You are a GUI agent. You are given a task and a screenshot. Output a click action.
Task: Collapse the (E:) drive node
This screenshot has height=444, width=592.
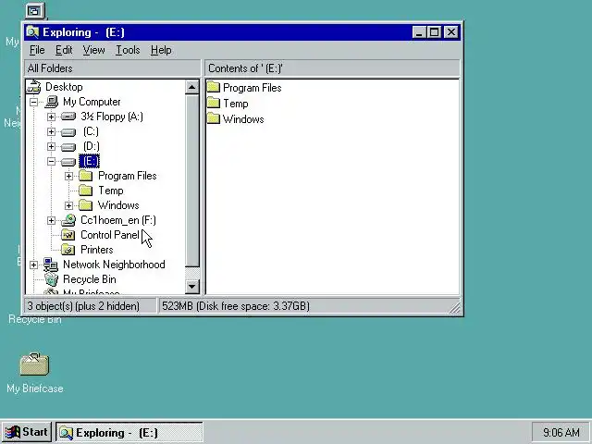51,162
